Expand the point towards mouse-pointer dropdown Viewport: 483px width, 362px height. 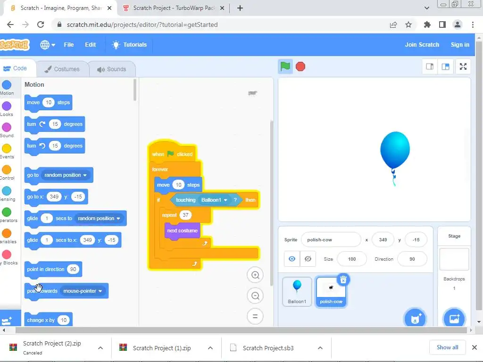[x=83, y=291]
